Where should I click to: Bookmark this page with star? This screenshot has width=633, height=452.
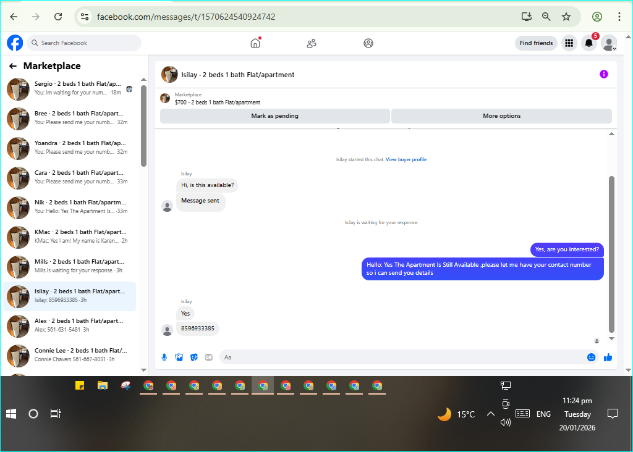(566, 17)
